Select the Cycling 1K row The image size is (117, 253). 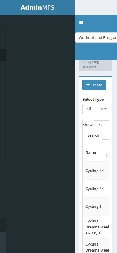96,171
